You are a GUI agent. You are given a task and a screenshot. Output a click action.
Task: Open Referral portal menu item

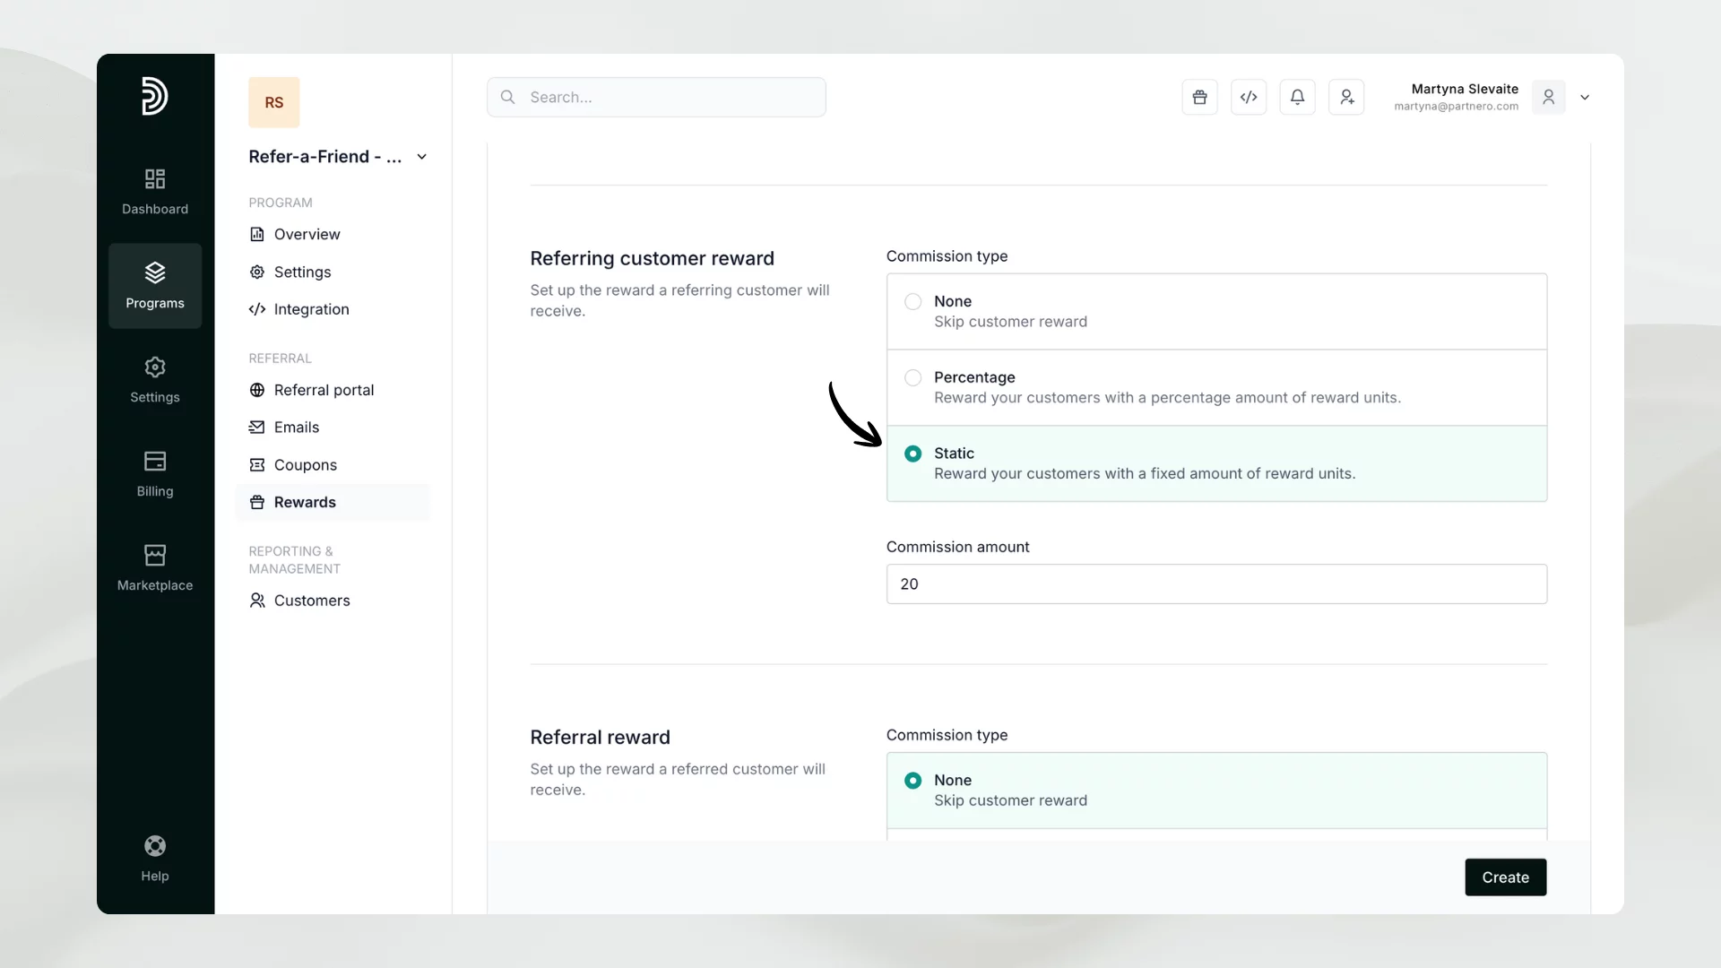(x=324, y=390)
